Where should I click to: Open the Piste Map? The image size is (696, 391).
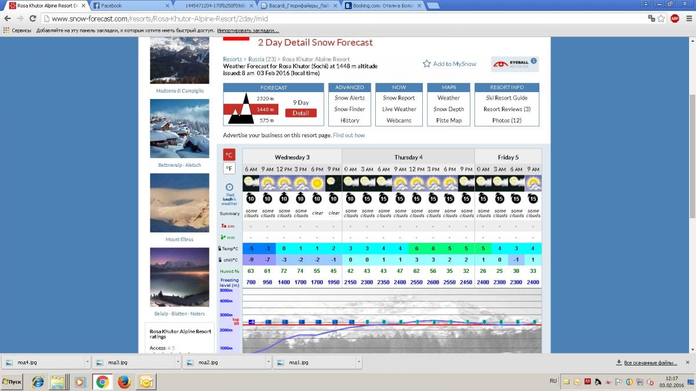coord(448,120)
